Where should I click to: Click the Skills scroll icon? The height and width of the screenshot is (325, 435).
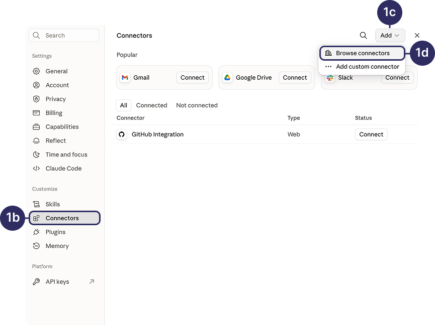tap(36, 204)
